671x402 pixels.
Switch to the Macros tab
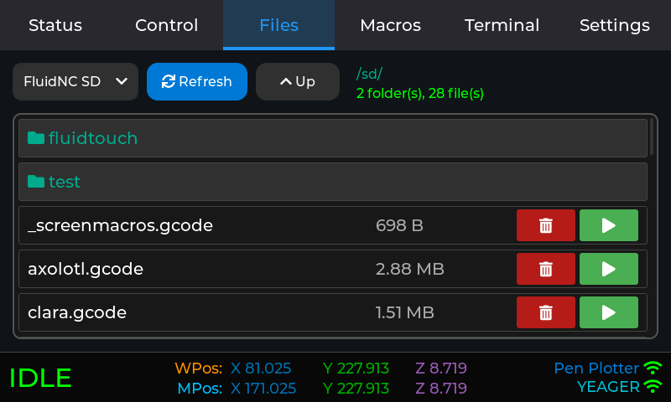(390, 25)
